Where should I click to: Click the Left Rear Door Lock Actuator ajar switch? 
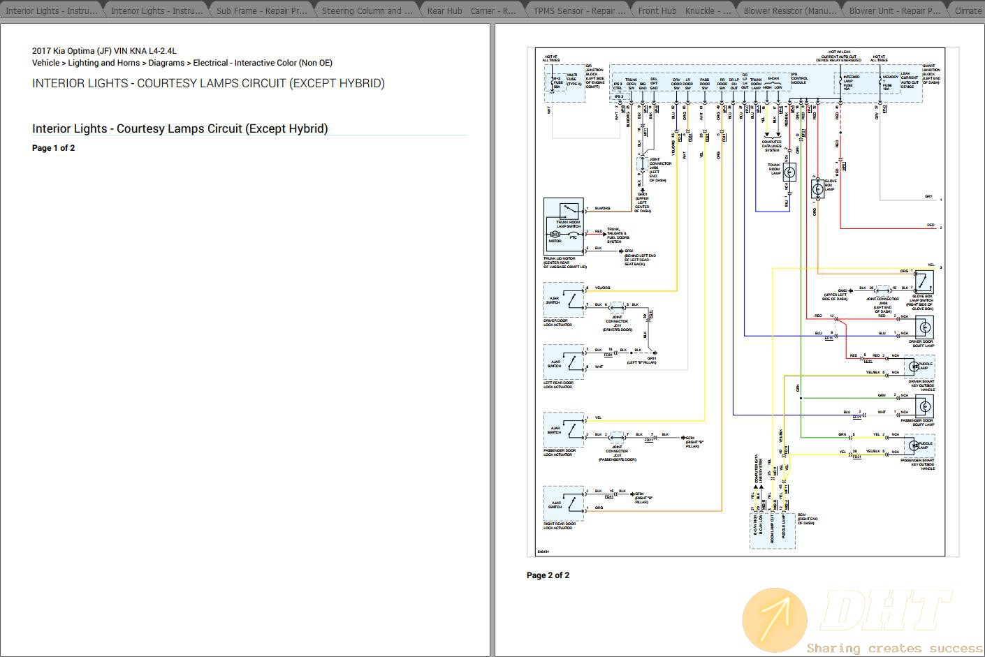pyautogui.click(x=564, y=362)
